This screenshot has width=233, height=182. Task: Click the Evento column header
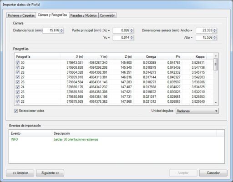point(30,133)
